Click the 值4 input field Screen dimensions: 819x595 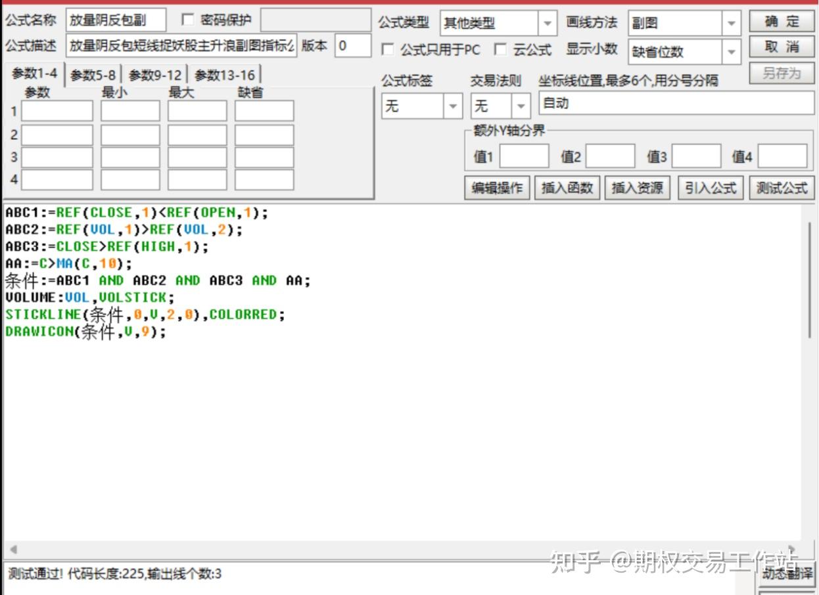click(x=782, y=156)
